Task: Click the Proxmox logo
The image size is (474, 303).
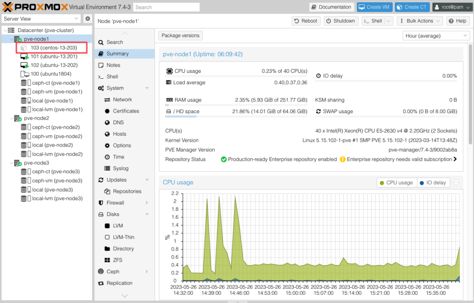Action: 35,7
